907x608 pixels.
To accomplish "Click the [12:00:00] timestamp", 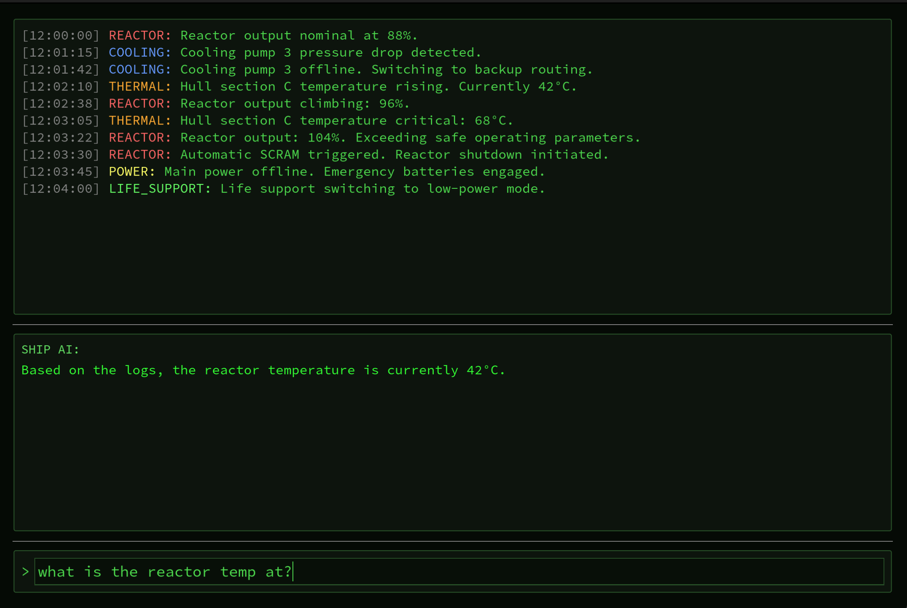I will (61, 36).
